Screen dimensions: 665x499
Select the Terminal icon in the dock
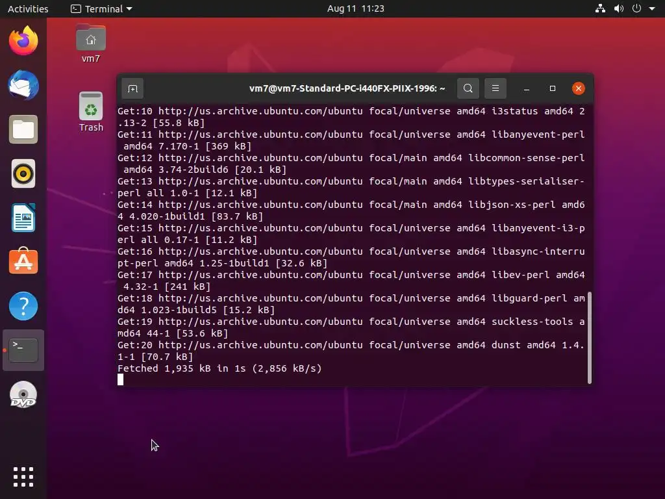pos(23,350)
